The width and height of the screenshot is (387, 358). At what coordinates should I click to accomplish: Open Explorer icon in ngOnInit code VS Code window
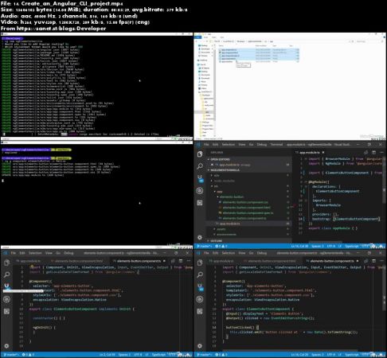point(7,263)
